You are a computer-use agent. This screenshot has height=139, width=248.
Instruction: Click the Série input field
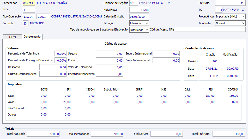coord(29,10)
